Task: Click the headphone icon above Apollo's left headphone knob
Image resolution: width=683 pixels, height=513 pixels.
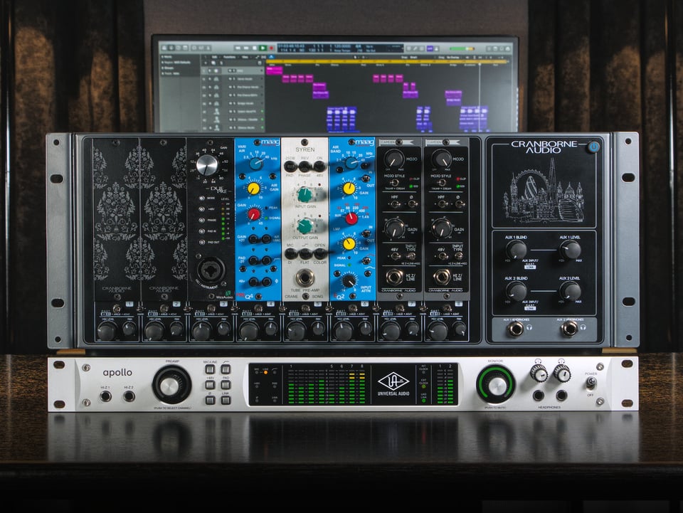Action: click(537, 361)
